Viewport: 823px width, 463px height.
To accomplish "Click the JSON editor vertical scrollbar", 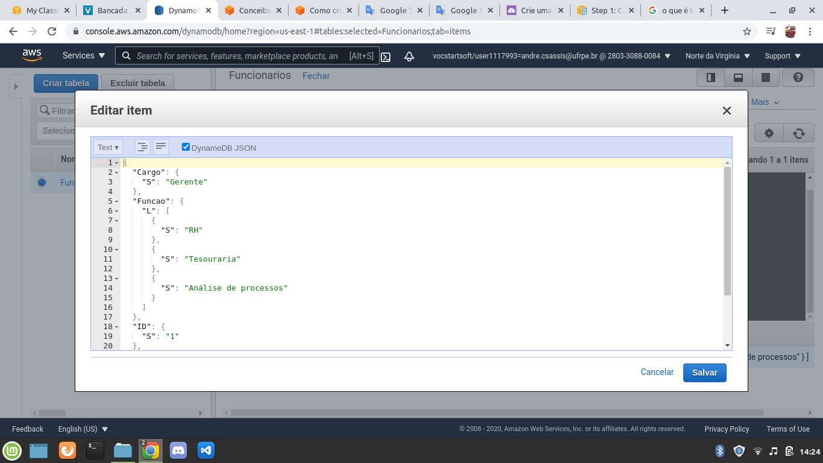I will pyautogui.click(x=727, y=241).
